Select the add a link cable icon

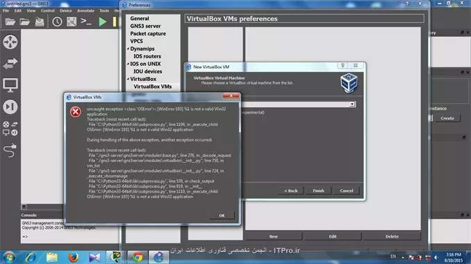[x=10, y=150]
